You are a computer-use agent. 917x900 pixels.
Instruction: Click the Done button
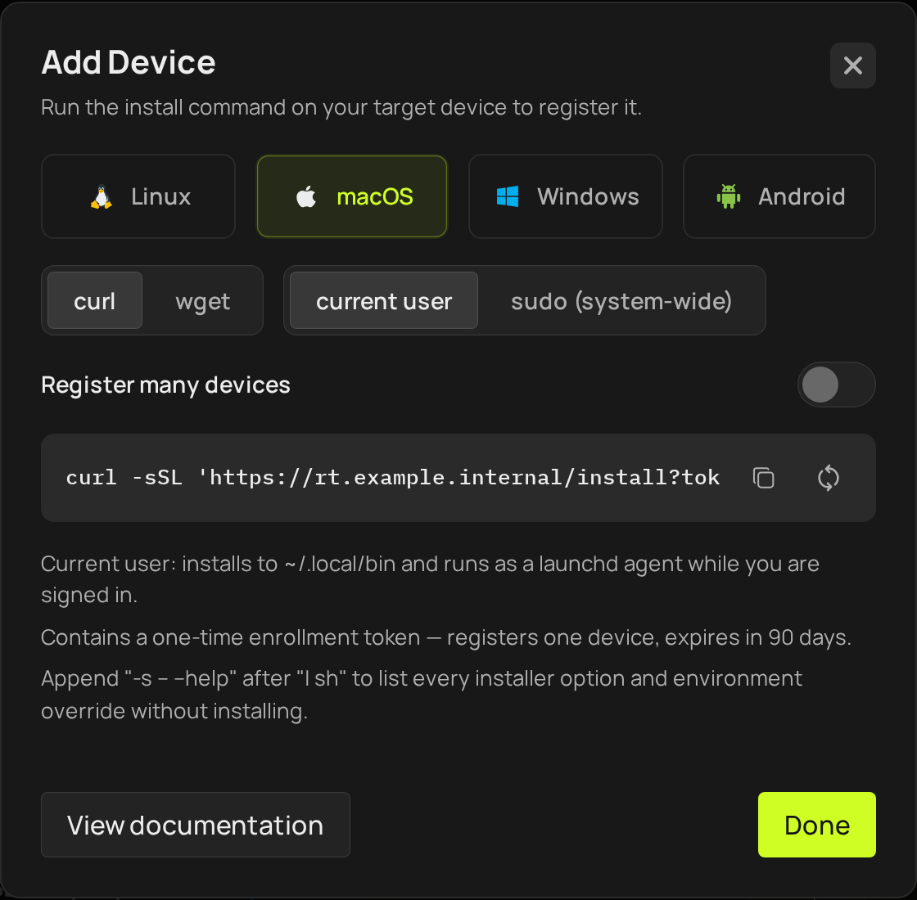816,825
